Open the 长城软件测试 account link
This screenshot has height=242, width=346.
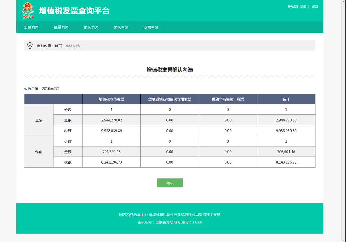[297, 7]
